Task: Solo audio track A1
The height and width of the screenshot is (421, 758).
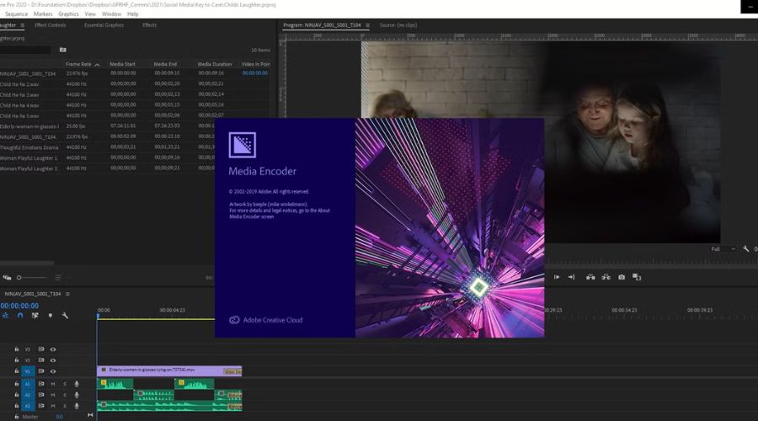Action: pos(65,384)
